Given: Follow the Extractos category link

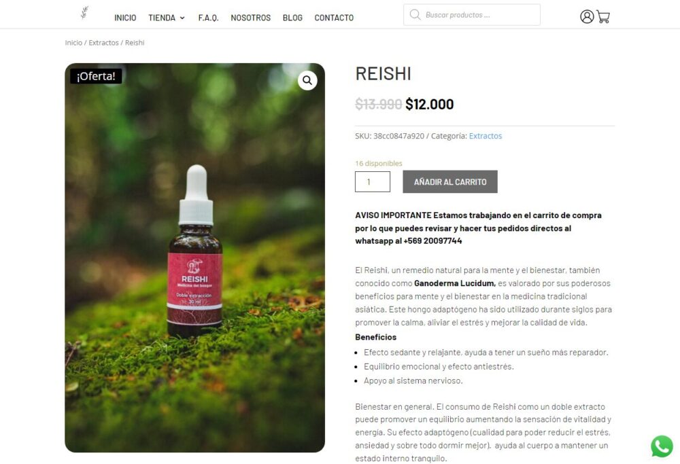Looking at the screenshot, I should coord(486,136).
